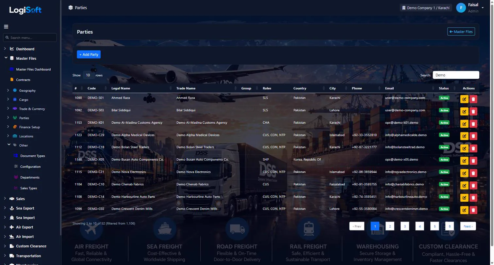The width and height of the screenshot is (494, 265).
Task: Click the Search field containing Demo
Action: (456, 75)
